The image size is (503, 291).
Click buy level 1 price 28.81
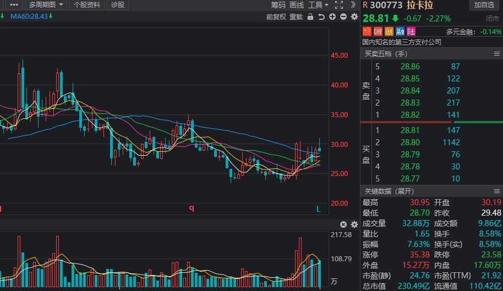(x=410, y=130)
